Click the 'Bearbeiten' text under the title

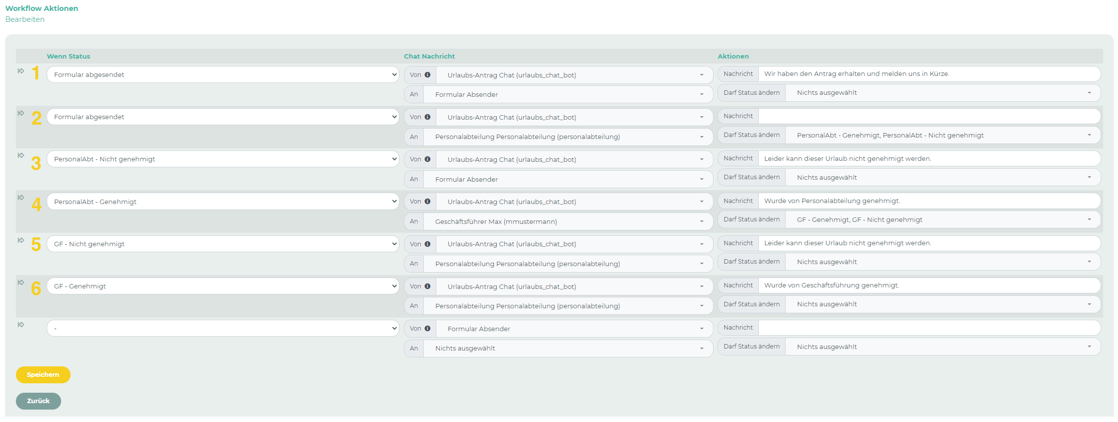(25, 19)
